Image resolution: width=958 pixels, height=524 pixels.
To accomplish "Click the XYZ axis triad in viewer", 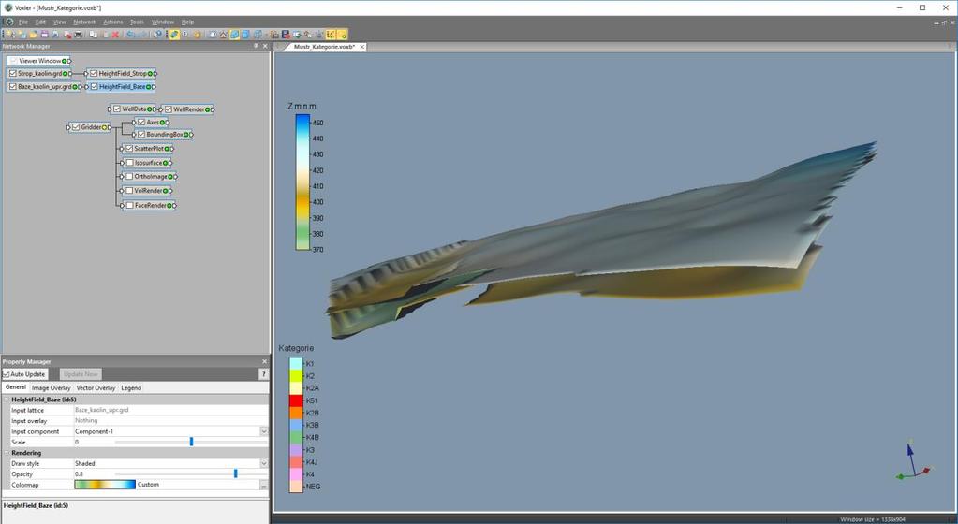I will click(x=913, y=461).
